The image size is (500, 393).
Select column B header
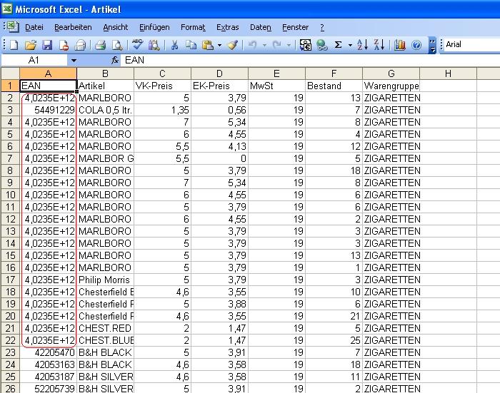click(x=105, y=73)
